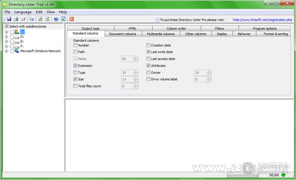Switch to the Document columns tab
The image size is (296, 180).
[x=123, y=34]
